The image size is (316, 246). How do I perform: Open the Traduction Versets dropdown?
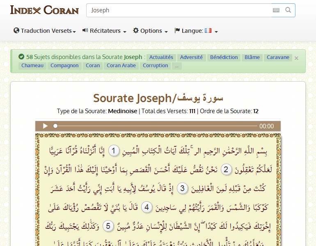(45, 31)
